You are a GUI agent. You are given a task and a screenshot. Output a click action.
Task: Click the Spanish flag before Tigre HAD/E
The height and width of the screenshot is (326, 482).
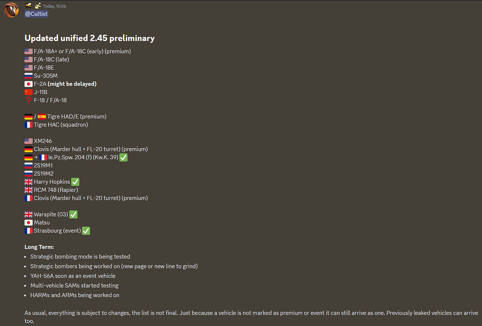tap(42, 117)
